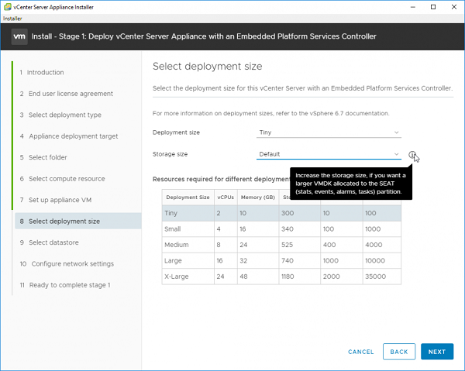Go to Set up appliance VM step

tap(56, 200)
